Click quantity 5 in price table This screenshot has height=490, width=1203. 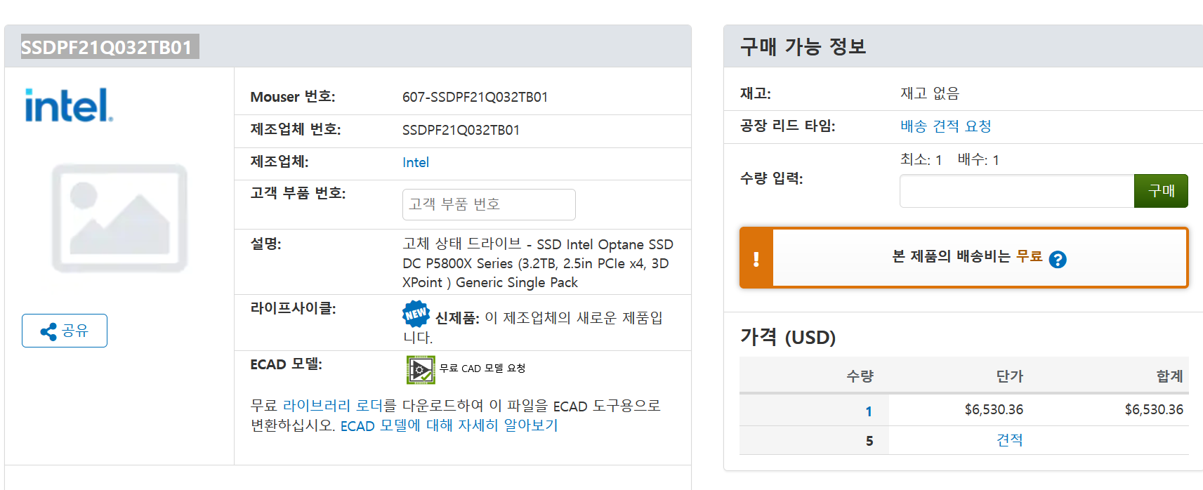tap(869, 441)
